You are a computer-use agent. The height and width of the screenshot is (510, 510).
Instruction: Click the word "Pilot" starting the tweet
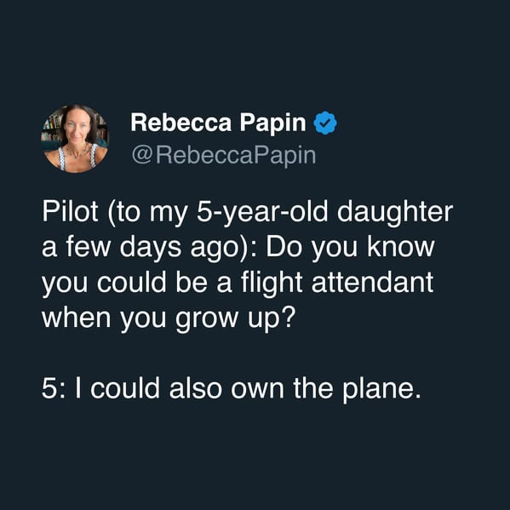[x=70, y=212]
